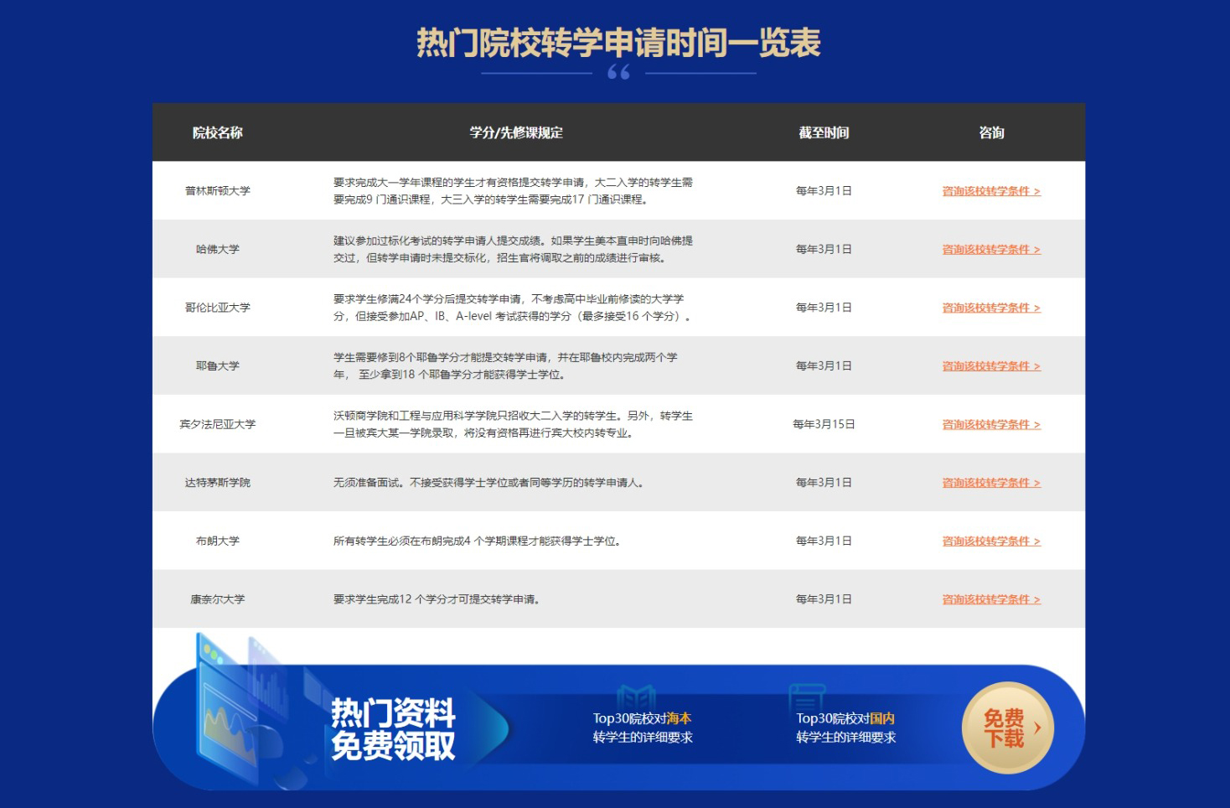Open the Princeton (普林斯顿大学) transfer conditions link
Image resolution: width=1230 pixels, height=808 pixels.
(991, 191)
